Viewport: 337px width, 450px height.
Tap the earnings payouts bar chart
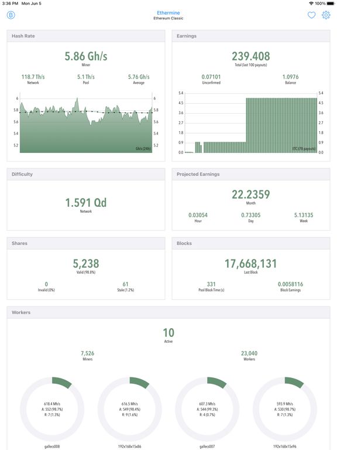click(251, 123)
